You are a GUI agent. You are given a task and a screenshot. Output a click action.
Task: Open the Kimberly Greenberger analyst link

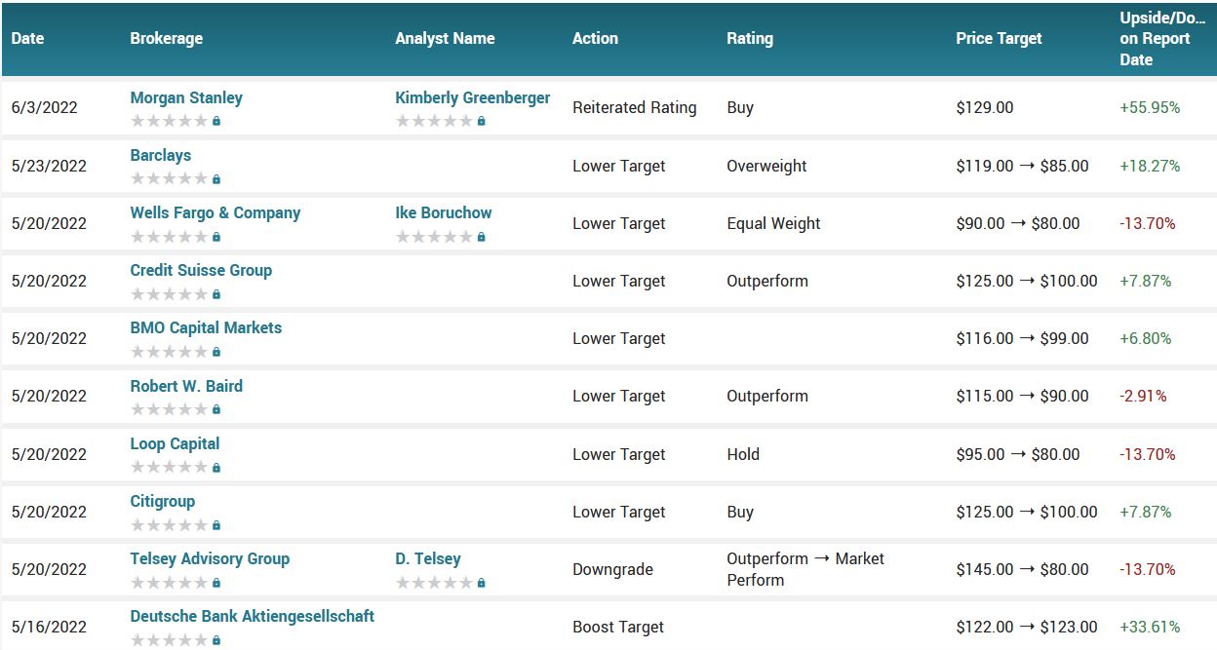click(473, 97)
